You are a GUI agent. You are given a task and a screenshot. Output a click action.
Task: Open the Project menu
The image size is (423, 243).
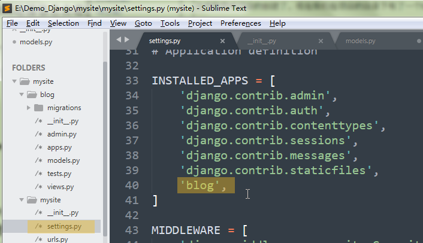[200, 23]
